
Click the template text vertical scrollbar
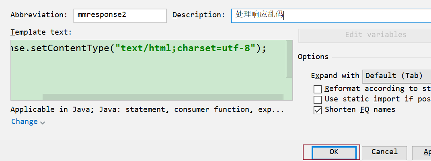click(x=289, y=58)
